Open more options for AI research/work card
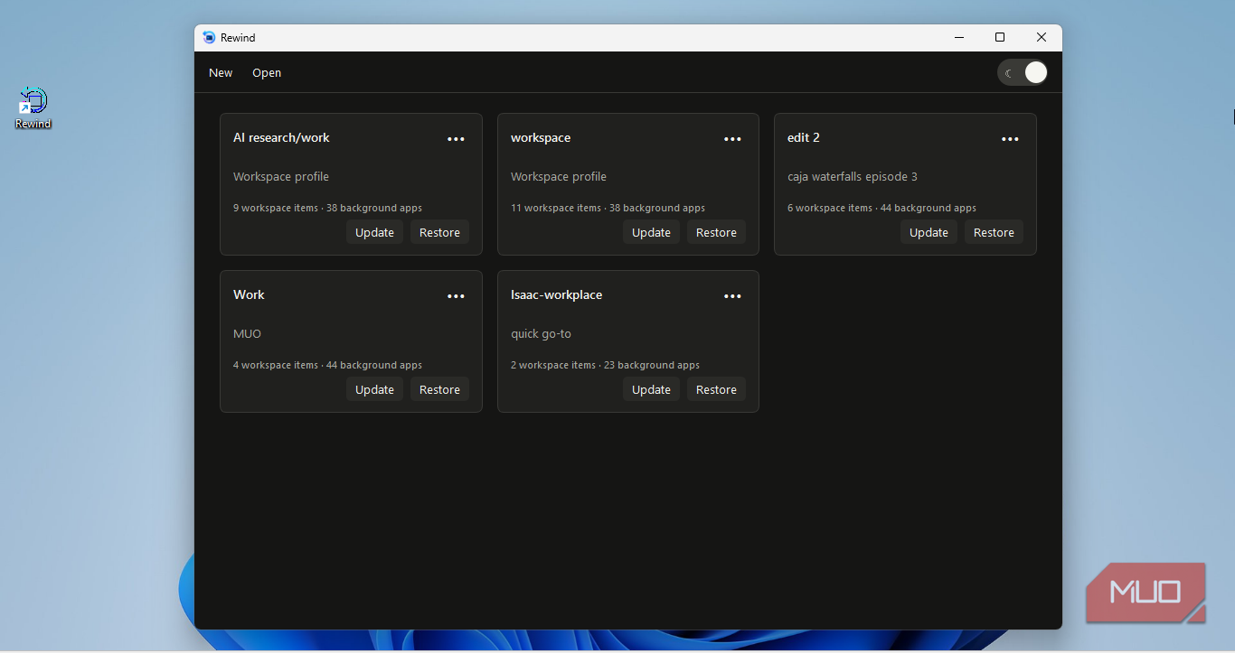Viewport: 1235px width, 653px height. (x=456, y=139)
